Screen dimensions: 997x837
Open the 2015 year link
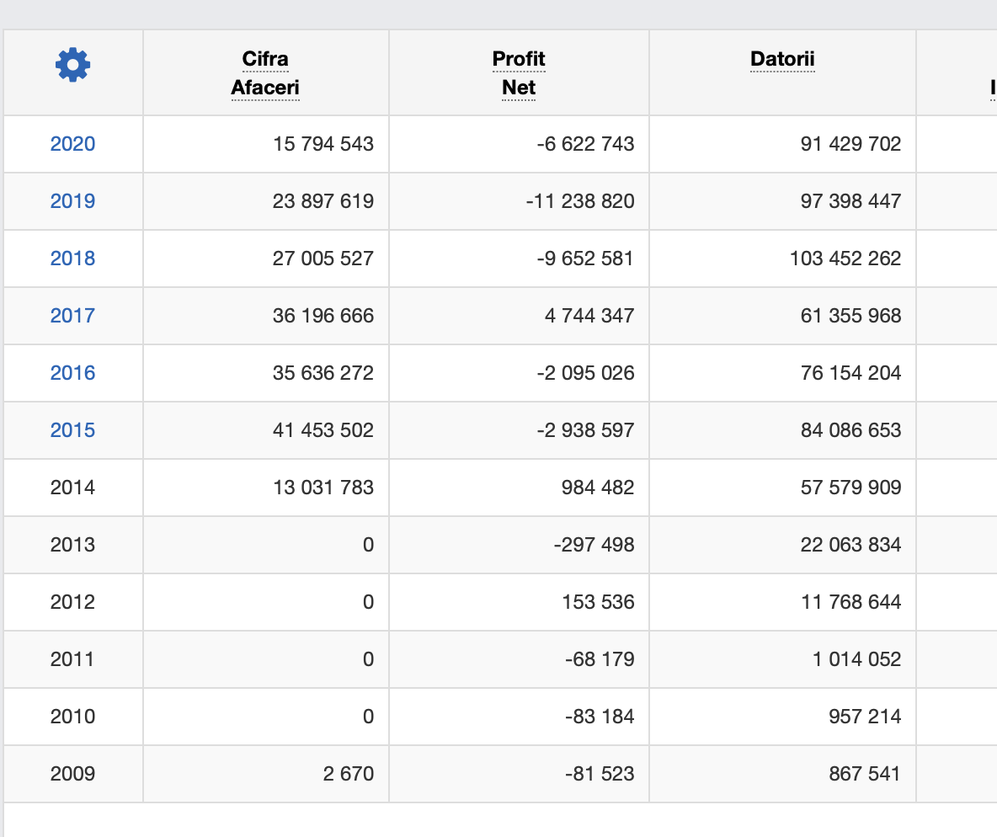point(72,430)
